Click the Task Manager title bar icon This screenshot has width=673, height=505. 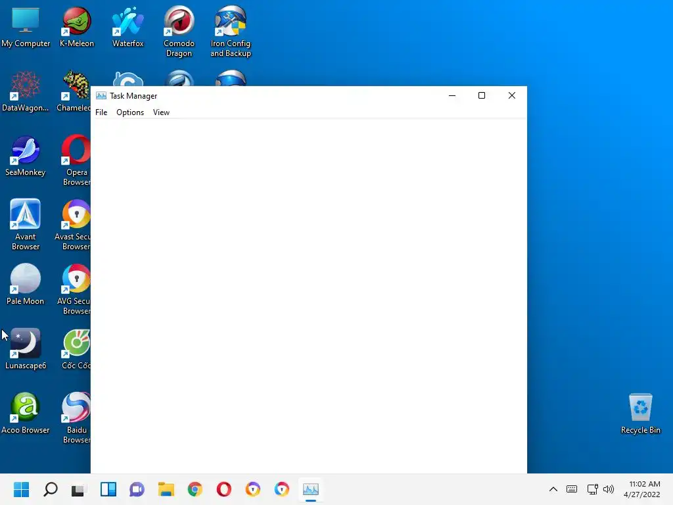(101, 96)
